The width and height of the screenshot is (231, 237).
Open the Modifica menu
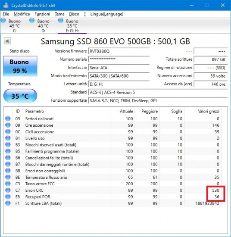pos(22,14)
